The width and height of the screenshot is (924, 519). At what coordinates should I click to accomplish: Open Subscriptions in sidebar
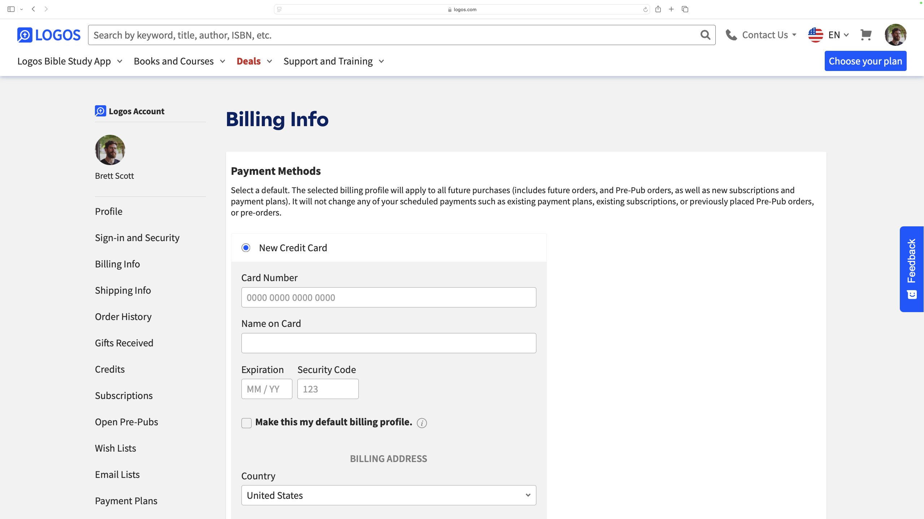(124, 396)
